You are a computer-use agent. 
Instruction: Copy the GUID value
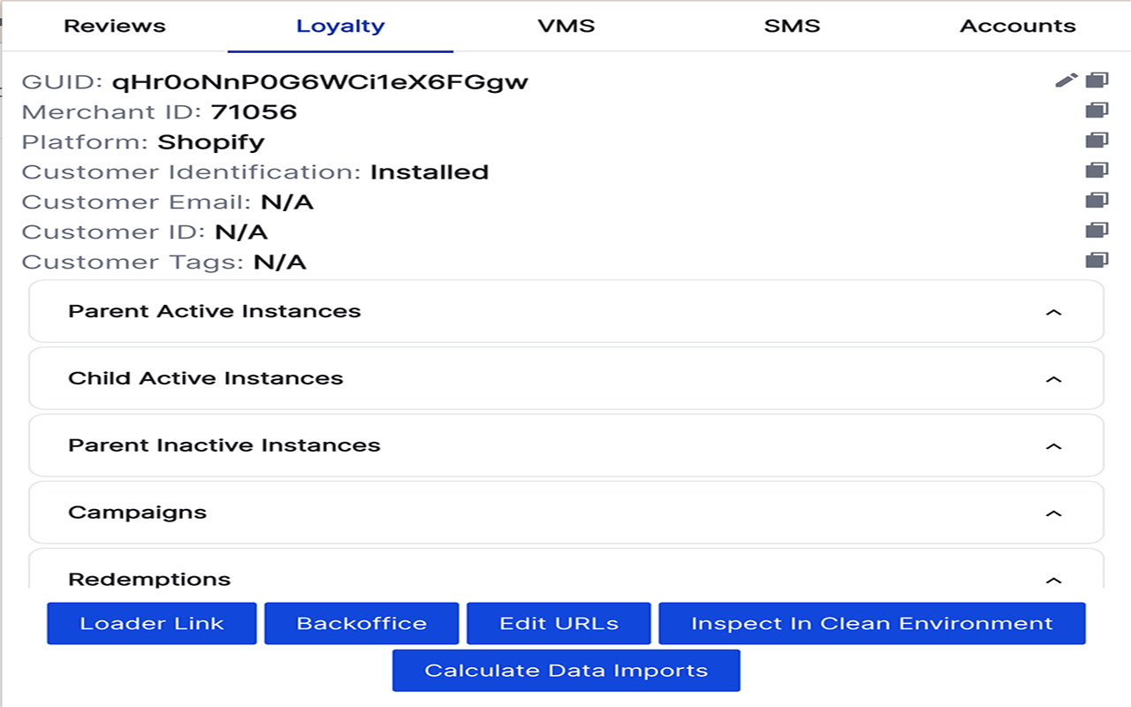1097,80
